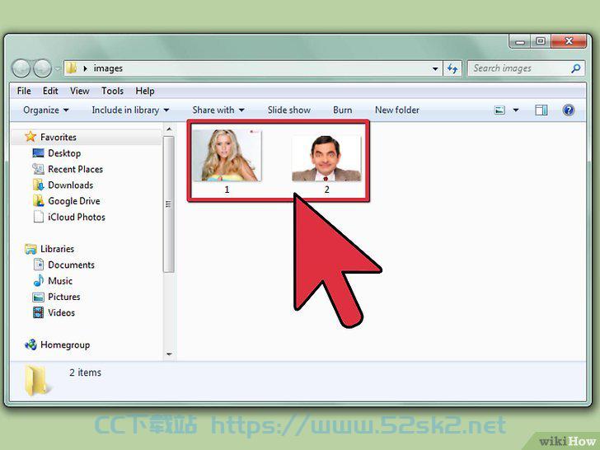Select image thumbnail named 2

[326, 158]
